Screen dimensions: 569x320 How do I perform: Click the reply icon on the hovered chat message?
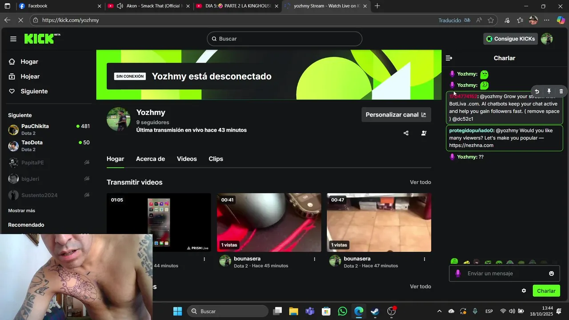tap(537, 91)
